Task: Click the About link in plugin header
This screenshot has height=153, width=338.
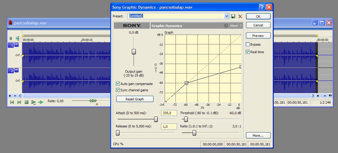Action: (x=234, y=26)
